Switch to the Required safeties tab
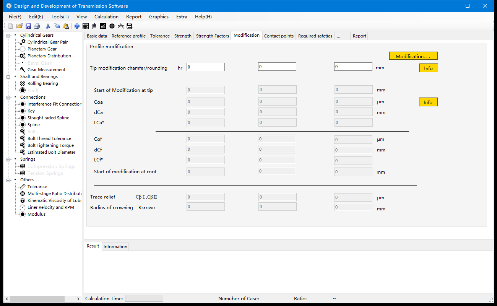This screenshot has width=497, height=306. 315,36
